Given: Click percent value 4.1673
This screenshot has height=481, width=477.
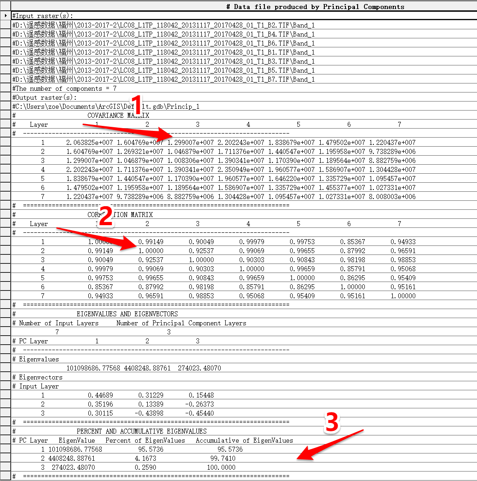Looking at the screenshot, I should (145, 458).
